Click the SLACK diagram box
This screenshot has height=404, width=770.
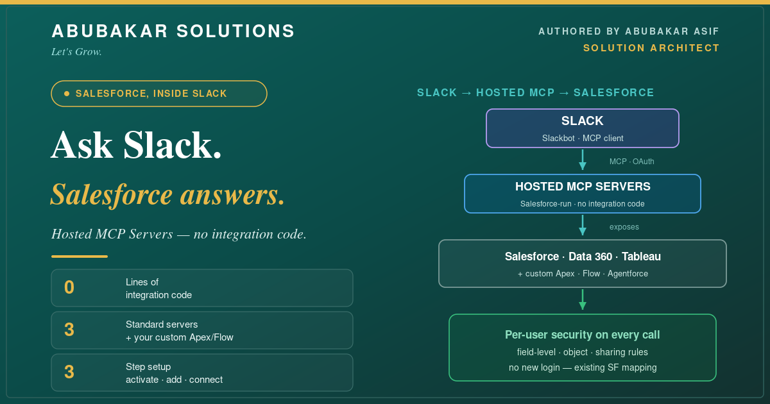[x=583, y=128]
